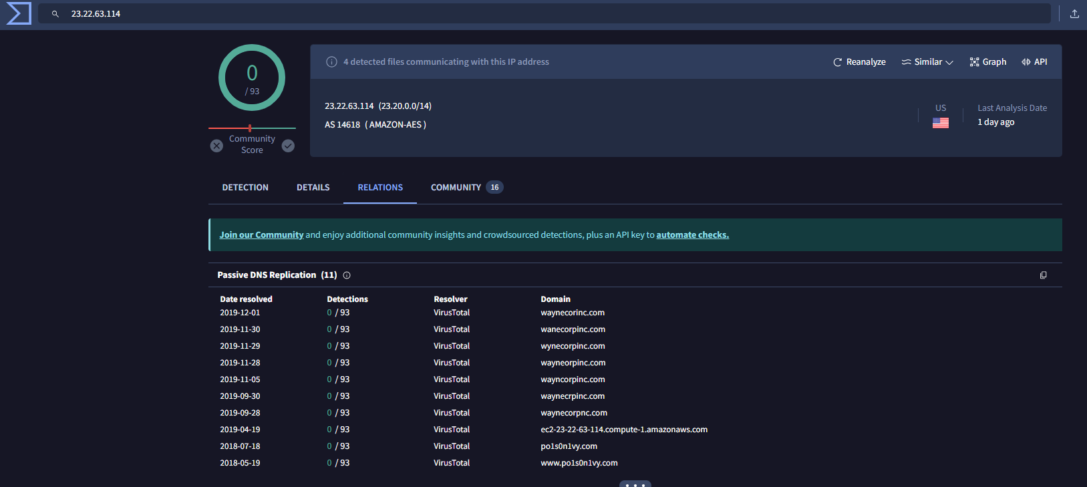Click the search magnifier icon

(x=55, y=13)
